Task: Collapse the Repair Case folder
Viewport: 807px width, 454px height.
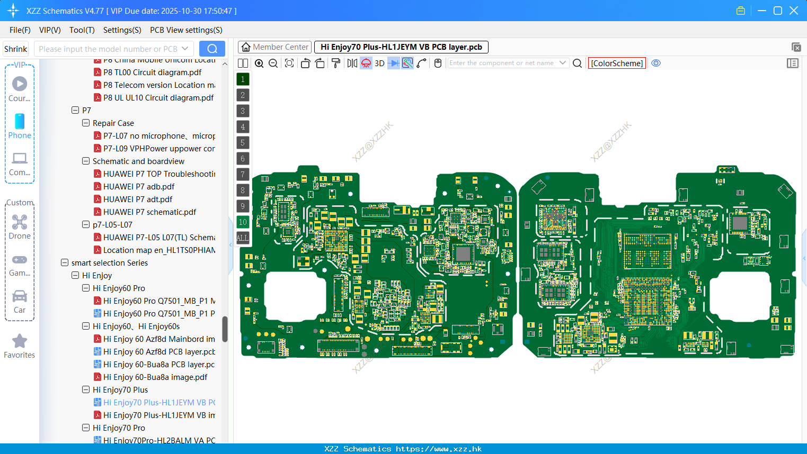Action: click(86, 123)
